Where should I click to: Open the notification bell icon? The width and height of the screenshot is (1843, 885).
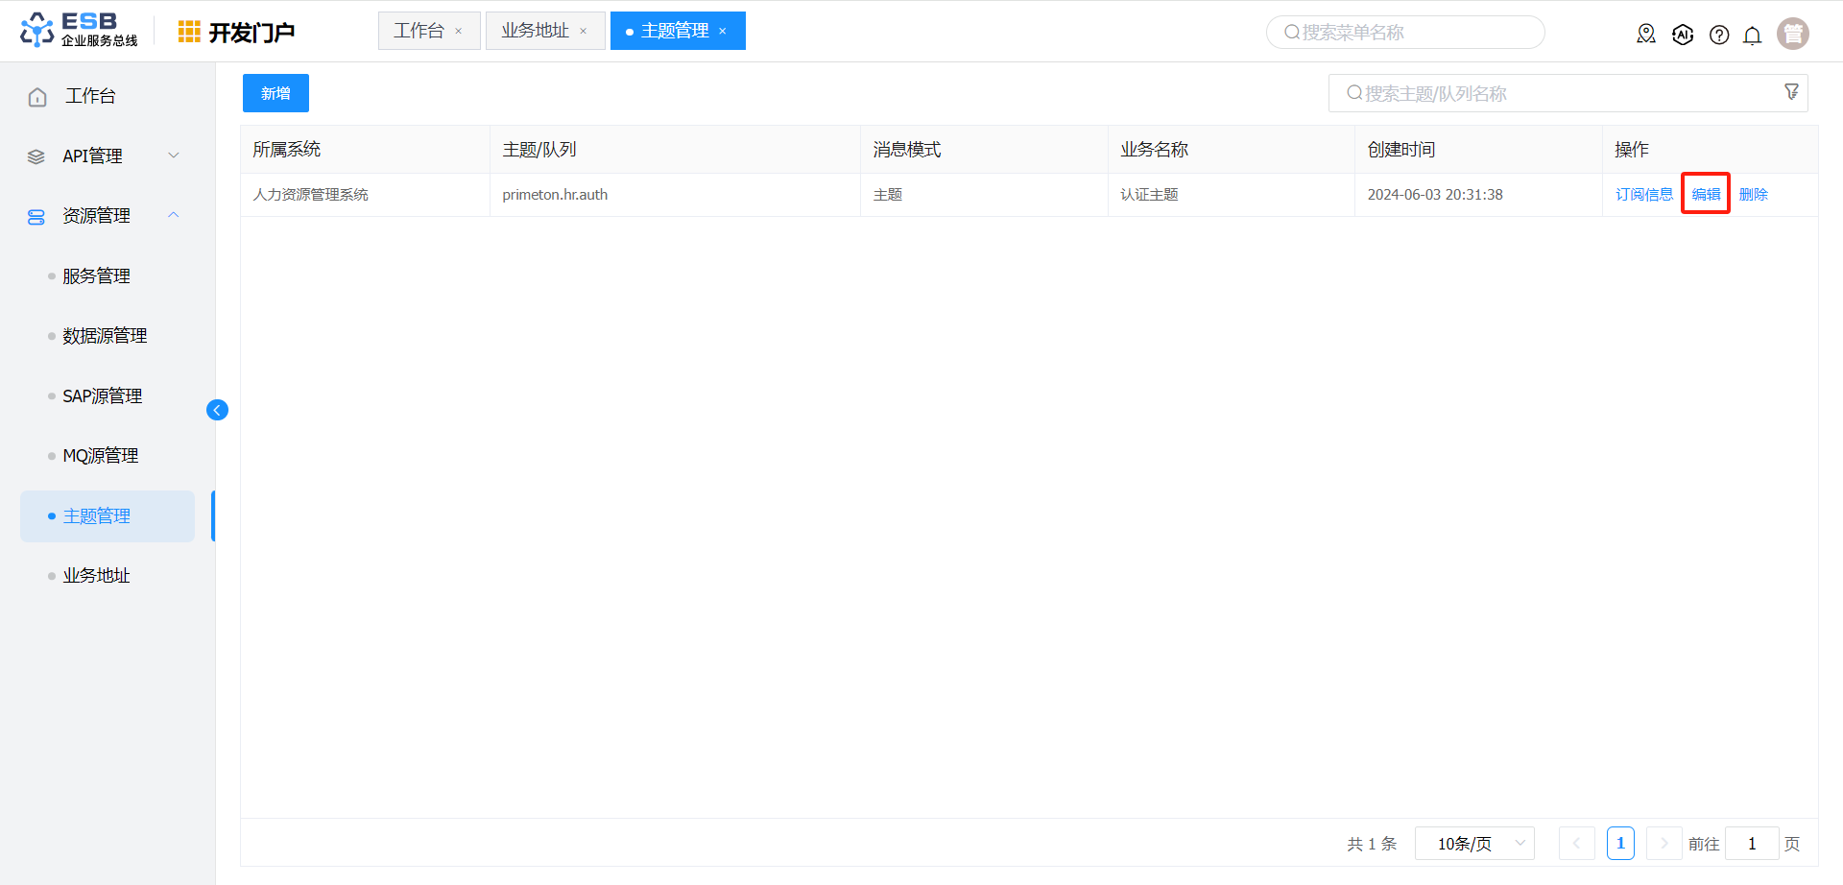(x=1752, y=36)
